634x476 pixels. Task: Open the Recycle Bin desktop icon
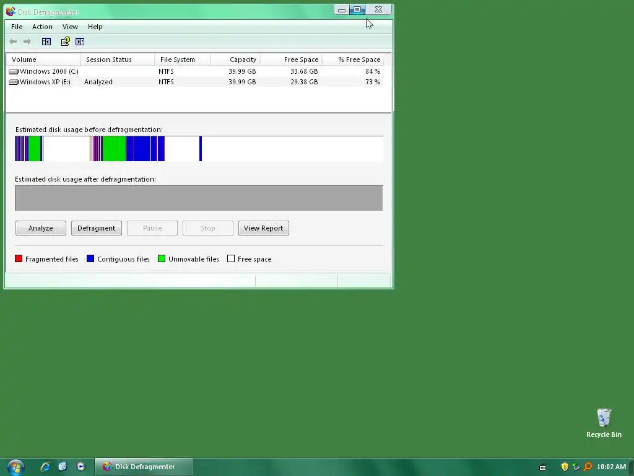(604, 423)
